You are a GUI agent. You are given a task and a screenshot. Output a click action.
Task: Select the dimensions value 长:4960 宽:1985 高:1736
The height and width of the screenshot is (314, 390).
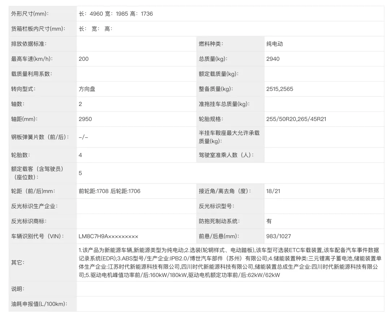116,14
